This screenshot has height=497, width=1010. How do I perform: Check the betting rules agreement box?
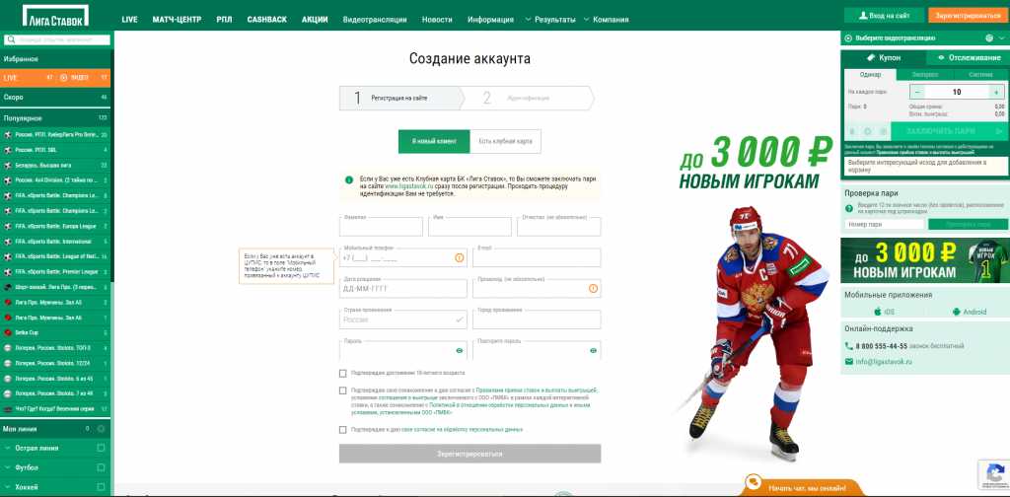pyautogui.click(x=342, y=390)
